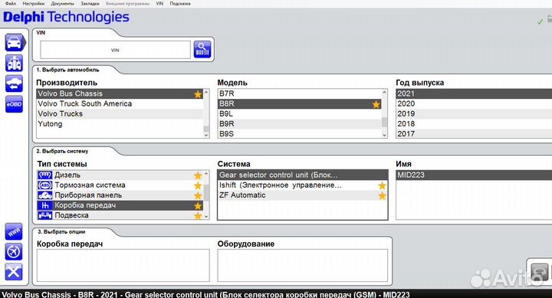Click model list scroll down arrow
The image size is (552, 298).
pos(384,135)
